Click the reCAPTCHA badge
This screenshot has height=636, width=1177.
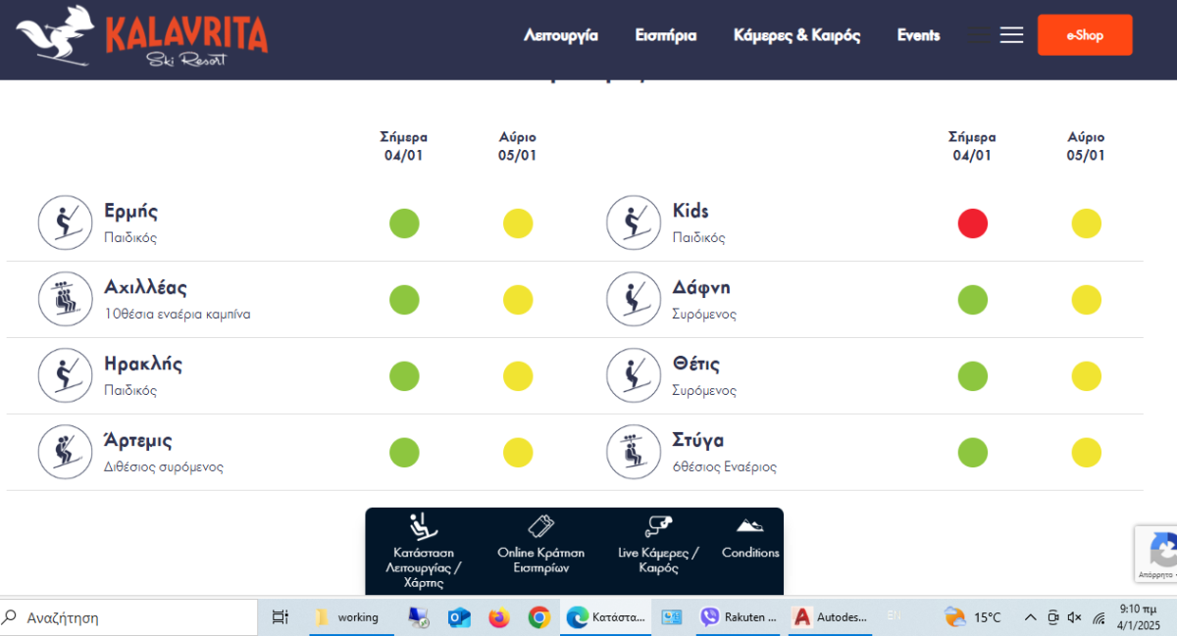(1157, 554)
